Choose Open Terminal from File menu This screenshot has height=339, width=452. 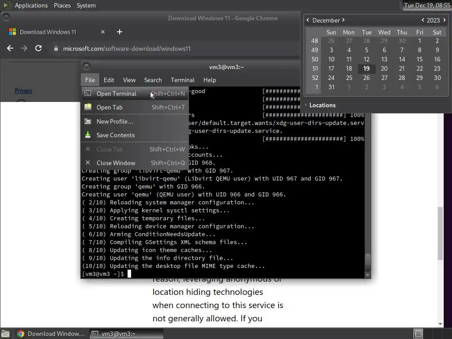[135, 94]
